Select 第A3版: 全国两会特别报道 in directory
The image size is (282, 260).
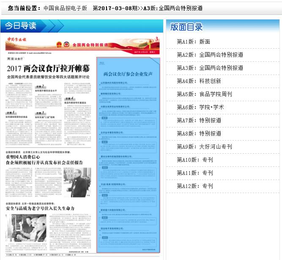tap(210, 68)
